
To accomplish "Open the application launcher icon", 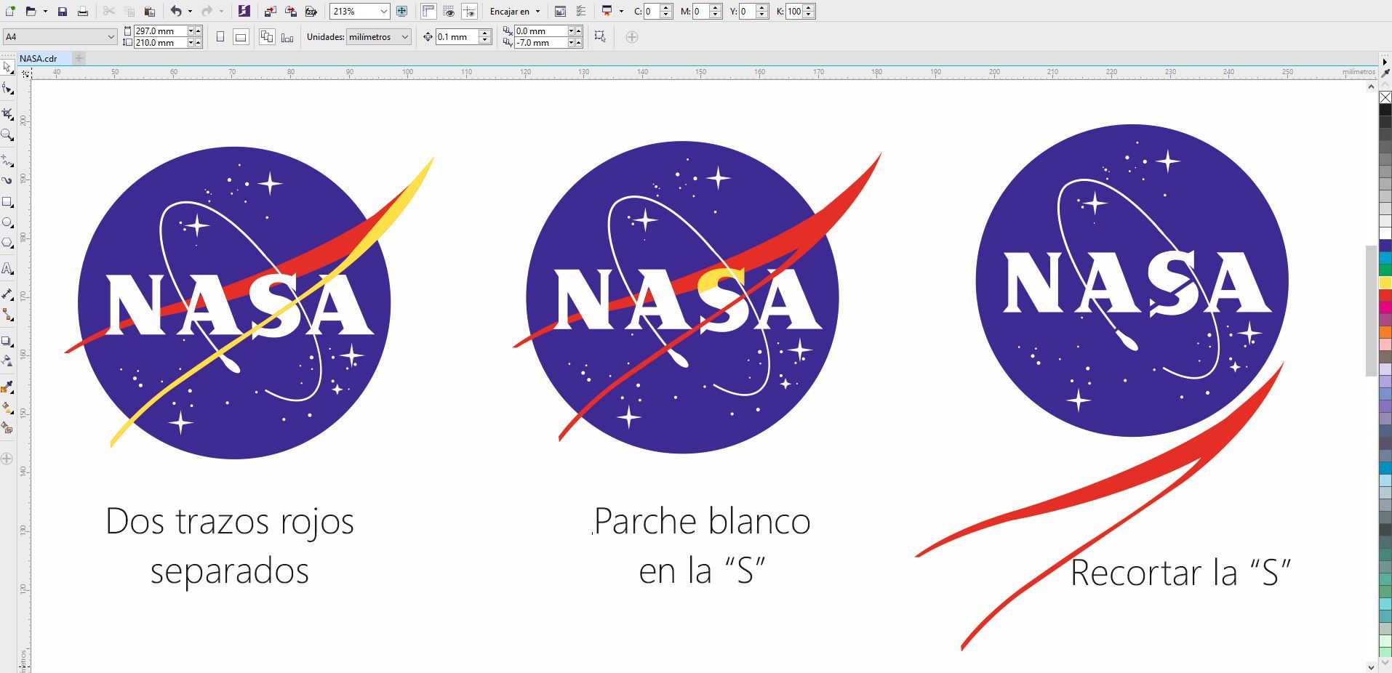I will coord(607,11).
